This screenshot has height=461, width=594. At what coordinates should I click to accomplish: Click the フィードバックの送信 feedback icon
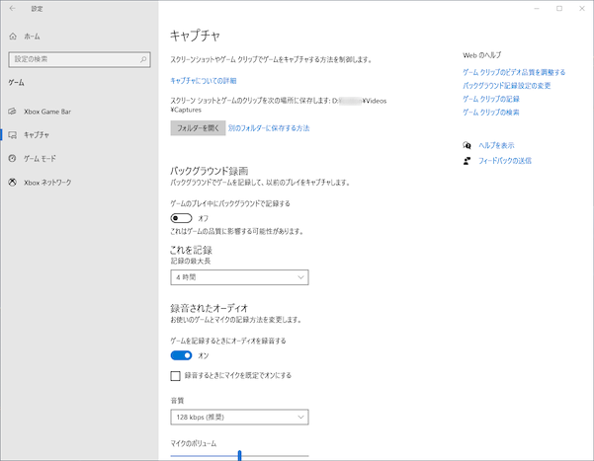(x=467, y=160)
